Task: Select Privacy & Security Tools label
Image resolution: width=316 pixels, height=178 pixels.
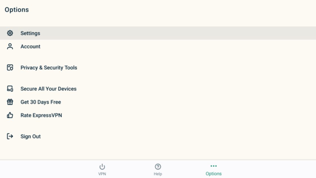Action: point(49,67)
